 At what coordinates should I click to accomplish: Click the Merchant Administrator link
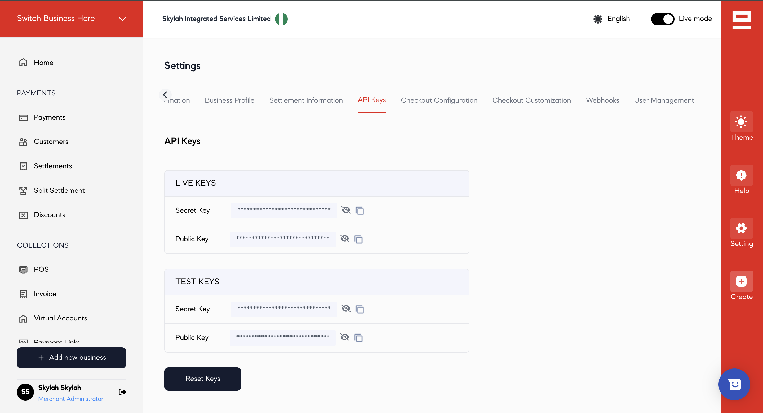(70, 399)
